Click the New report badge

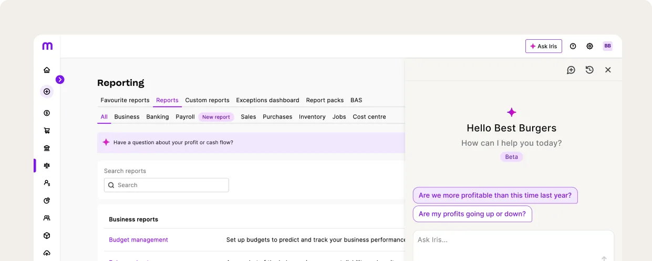pyautogui.click(x=216, y=117)
